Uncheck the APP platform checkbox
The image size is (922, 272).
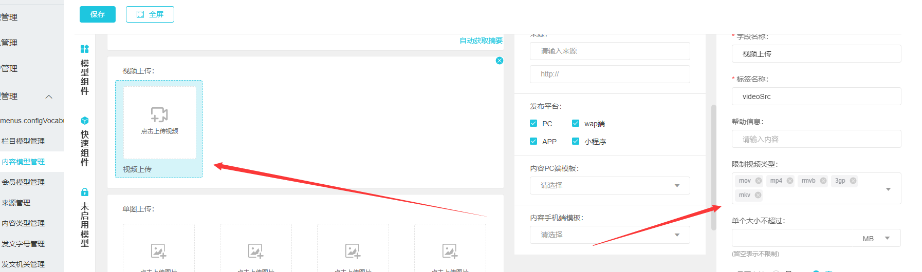pyautogui.click(x=533, y=141)
